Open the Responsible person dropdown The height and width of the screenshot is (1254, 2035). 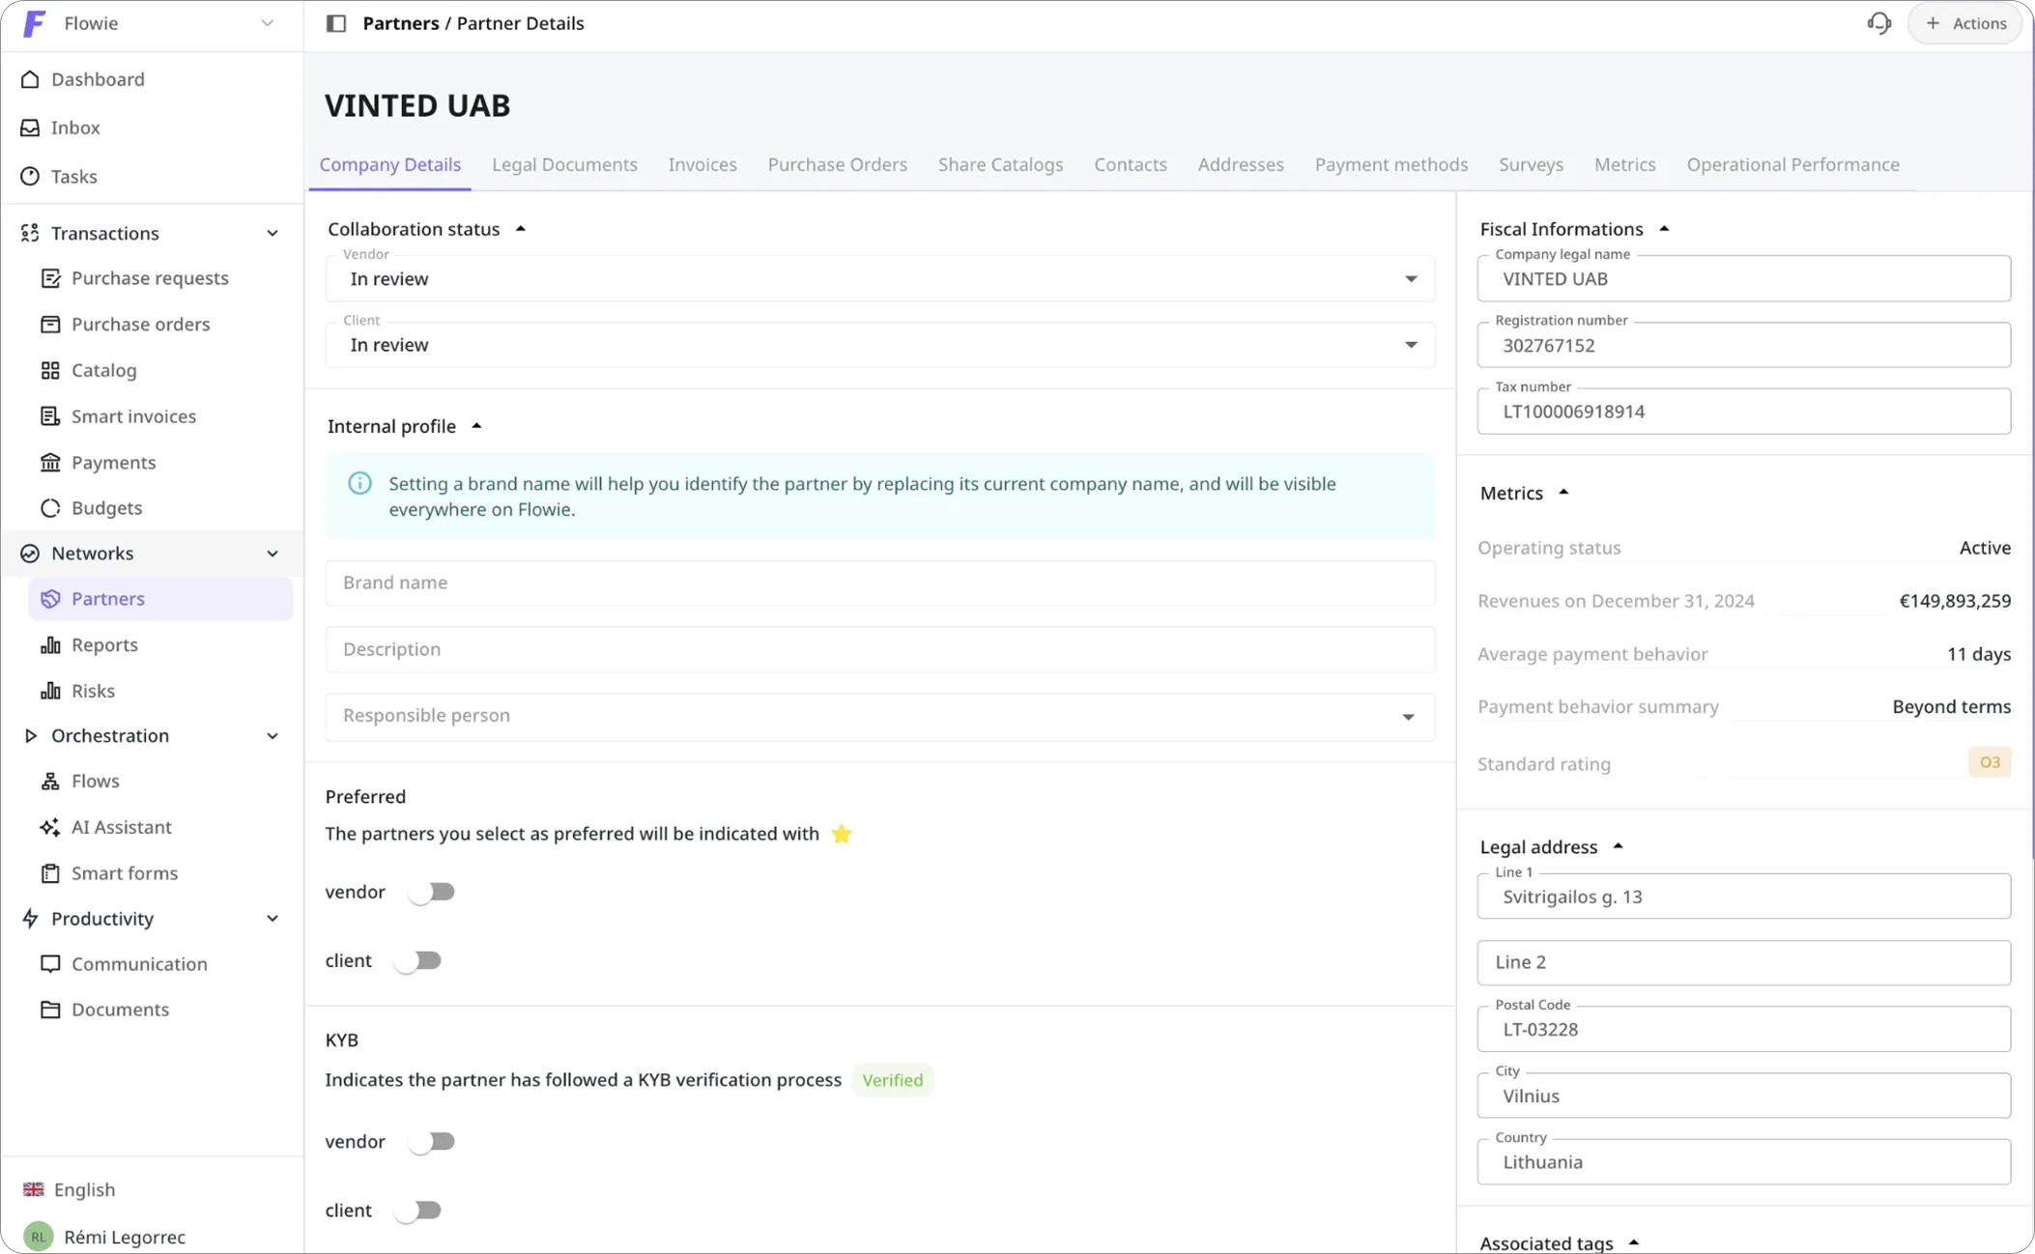[x=880, y=716]
